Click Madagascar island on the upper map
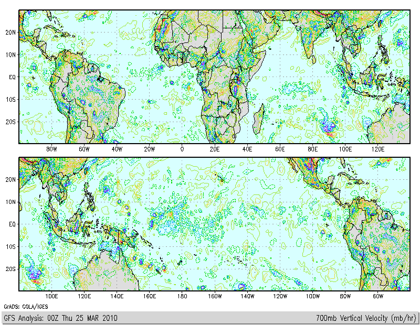Screen dimensions: 420x325 259,120
